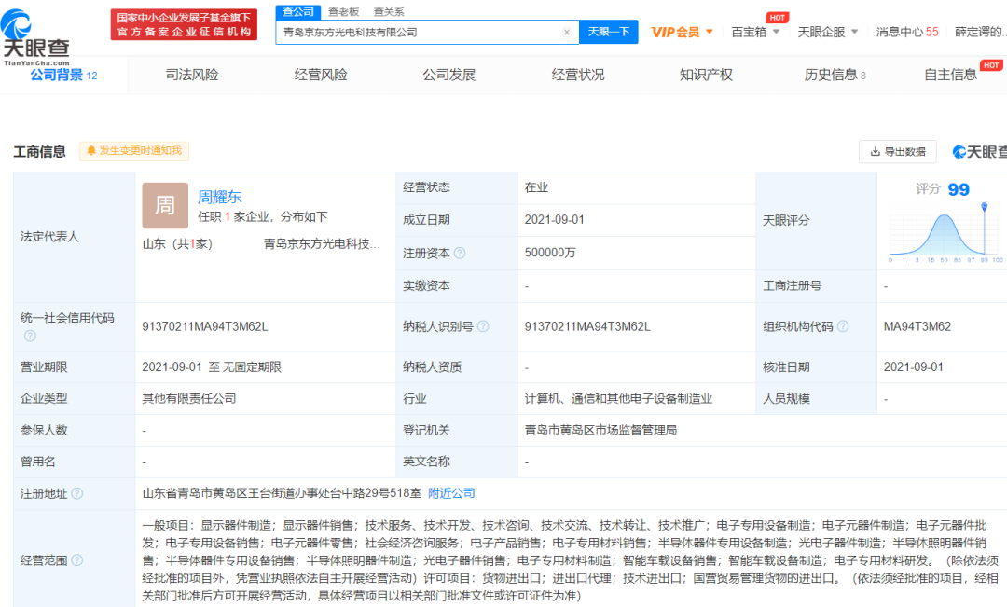
Task: Click the Tianyancha logo
Action: click(34, 37)
